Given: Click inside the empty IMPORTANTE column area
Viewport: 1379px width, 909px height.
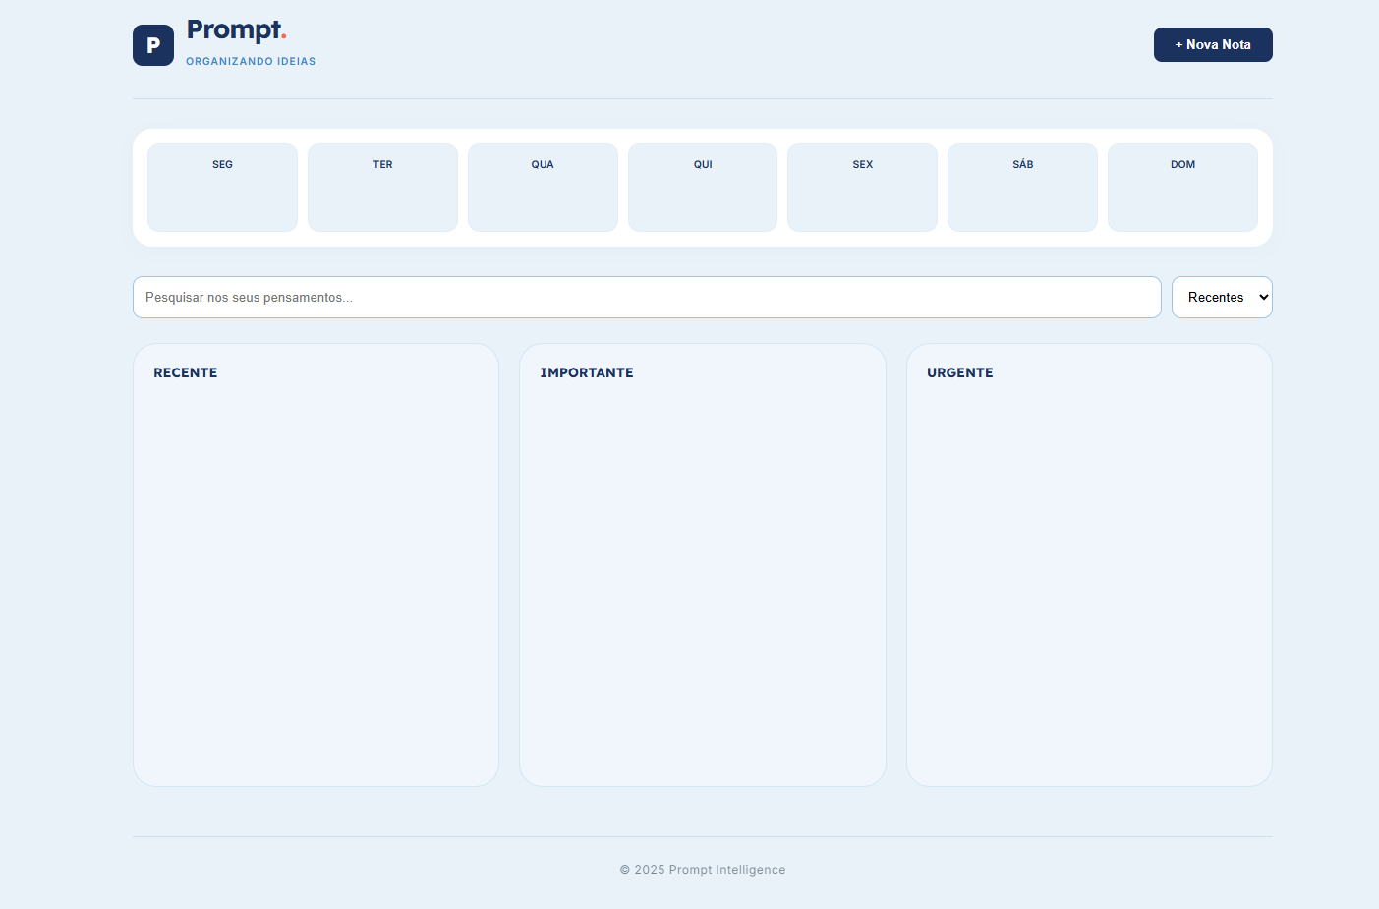Looking at the screenshot, I should pos(702,580).
